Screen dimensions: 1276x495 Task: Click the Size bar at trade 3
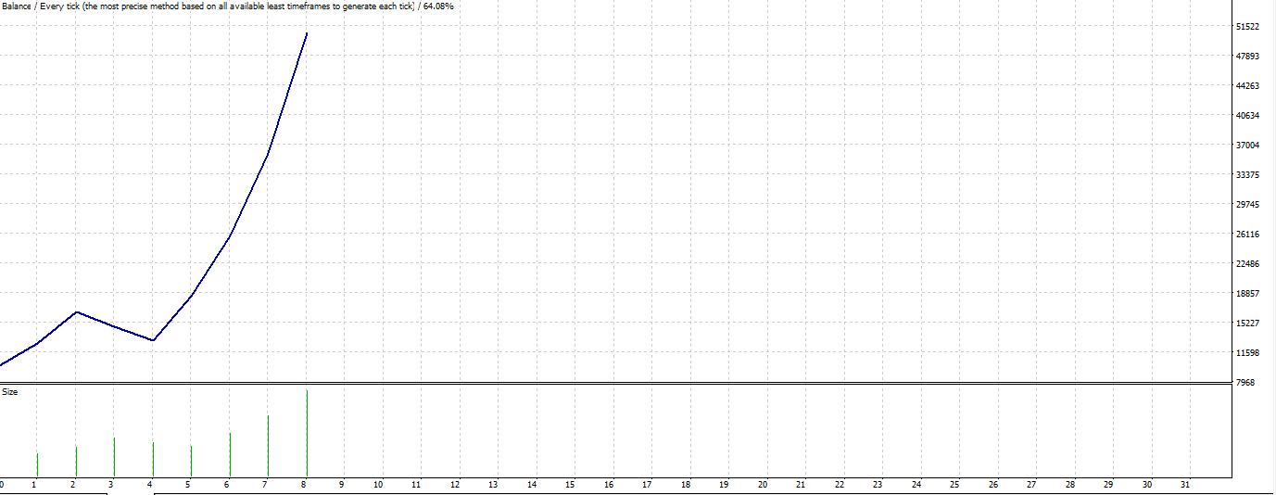click(114, 457)
